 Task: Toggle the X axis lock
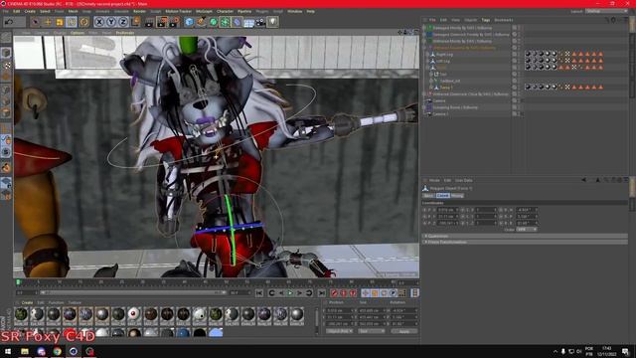point(99,22)
